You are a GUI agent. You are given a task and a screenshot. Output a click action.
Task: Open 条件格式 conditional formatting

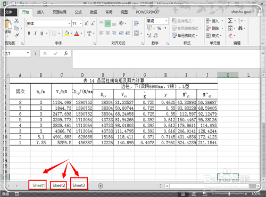183,21
